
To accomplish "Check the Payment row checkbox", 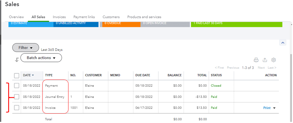I will pos(17,86).
